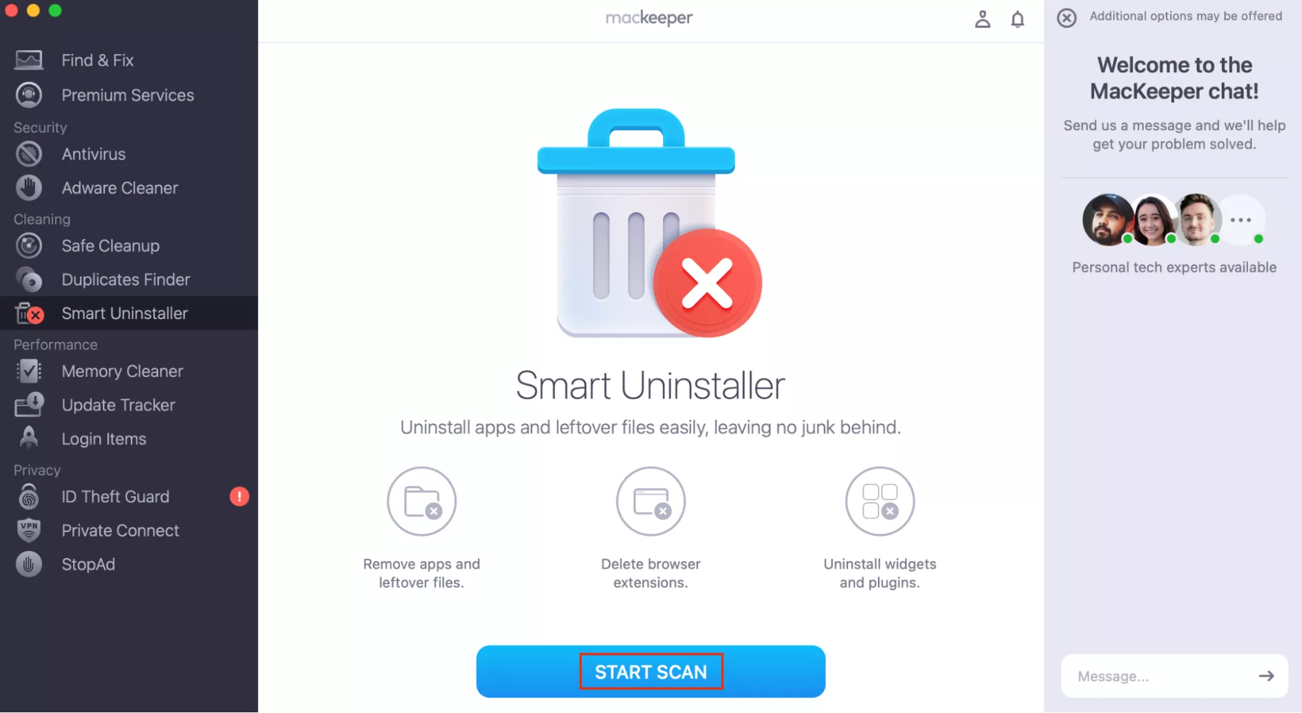Click the ID Theft Guard red alert badge
This screenshot has height=713, width=1302.
pos(239,497)
